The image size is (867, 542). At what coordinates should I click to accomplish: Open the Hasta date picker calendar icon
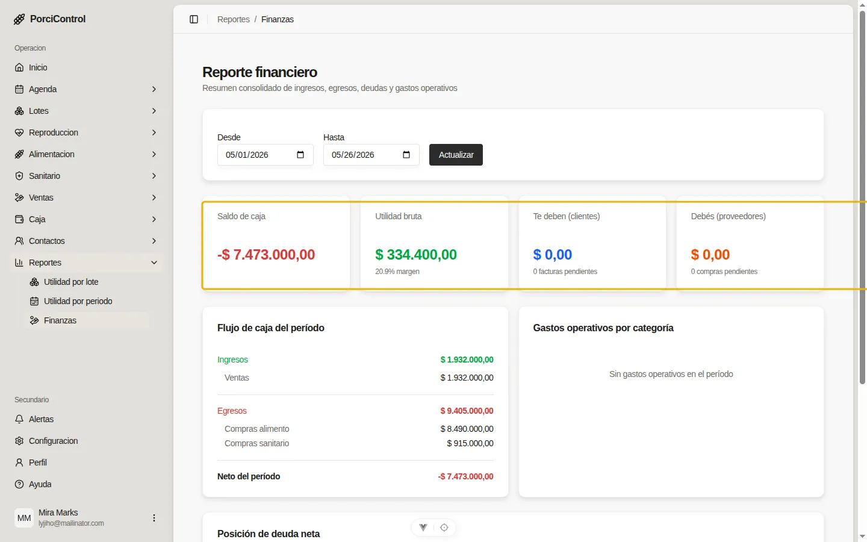[x=406, y=155]
